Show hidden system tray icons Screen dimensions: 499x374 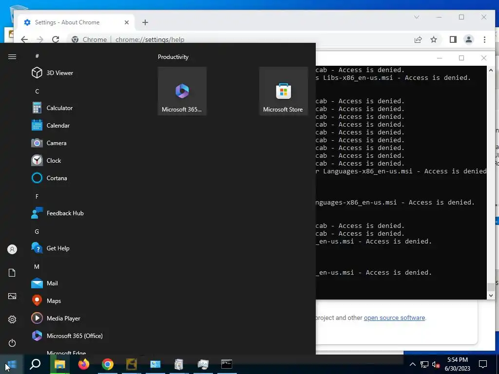412,364
